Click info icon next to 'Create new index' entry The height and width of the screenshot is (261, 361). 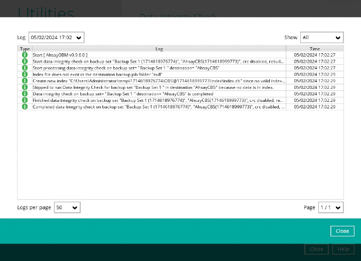25,81
